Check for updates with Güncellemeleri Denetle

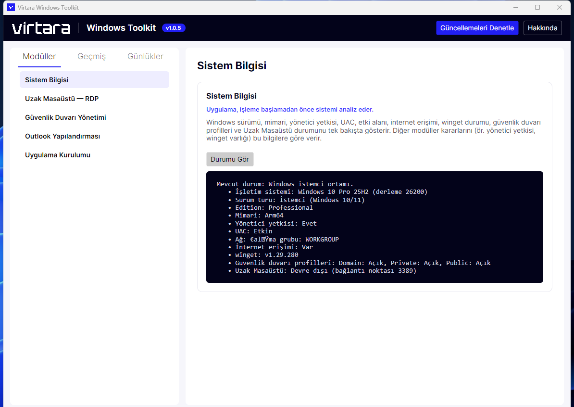click(477, 28)
